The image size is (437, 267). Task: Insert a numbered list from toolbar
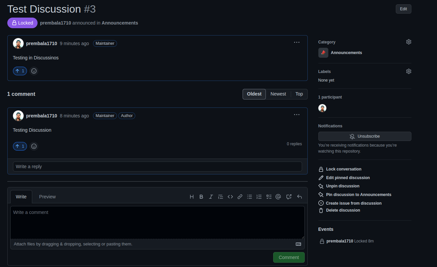click(x=259, y=197)
